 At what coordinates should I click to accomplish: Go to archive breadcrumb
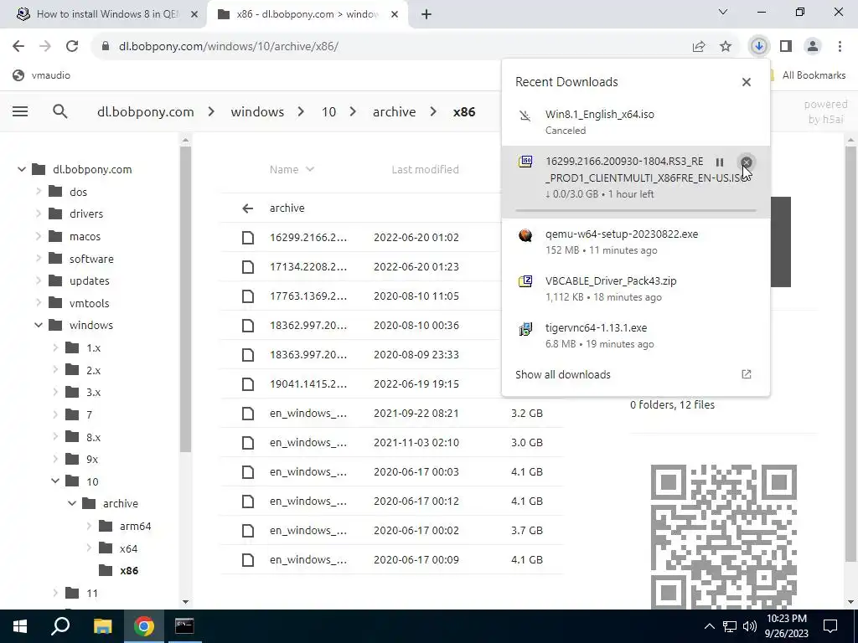point(394,111)
